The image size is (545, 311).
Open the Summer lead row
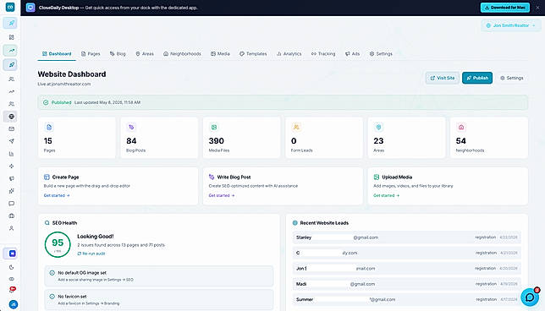point(407,299)
